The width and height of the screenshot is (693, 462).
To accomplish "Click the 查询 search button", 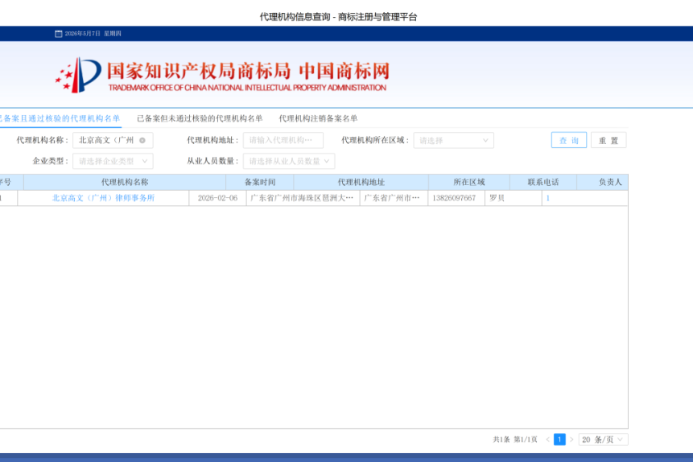I will coord(569,140).
